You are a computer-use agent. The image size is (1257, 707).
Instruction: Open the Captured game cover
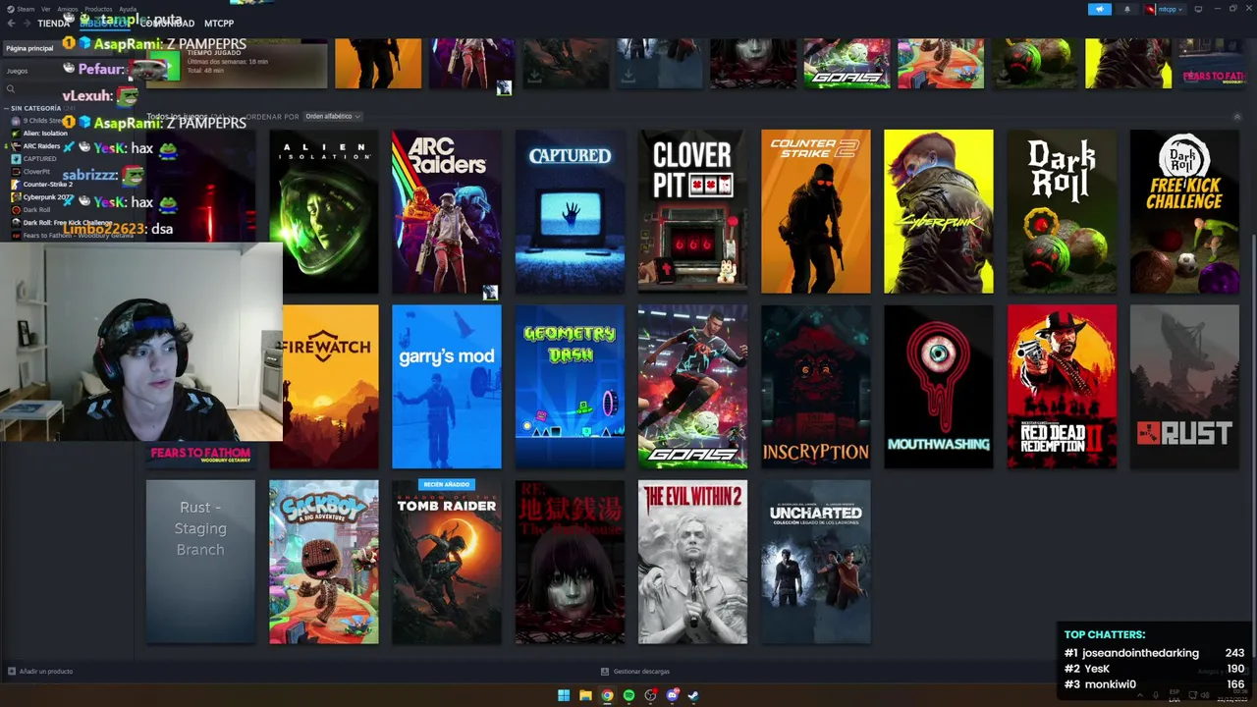tap(570, 212)
